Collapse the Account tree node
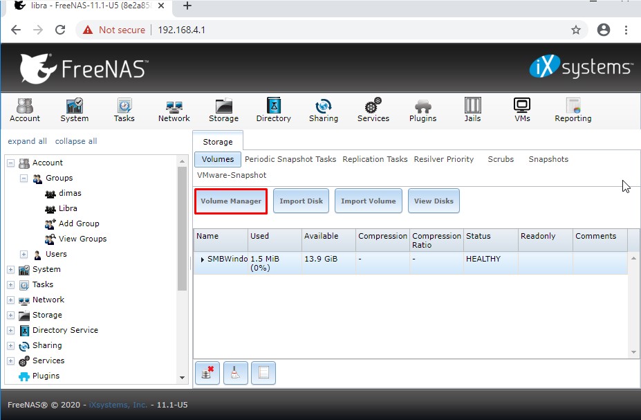 (x=10, y=163)
